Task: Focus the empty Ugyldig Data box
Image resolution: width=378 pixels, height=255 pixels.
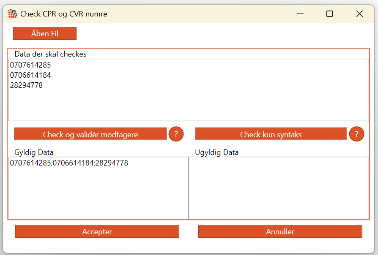Action: [x=278, y=188]
